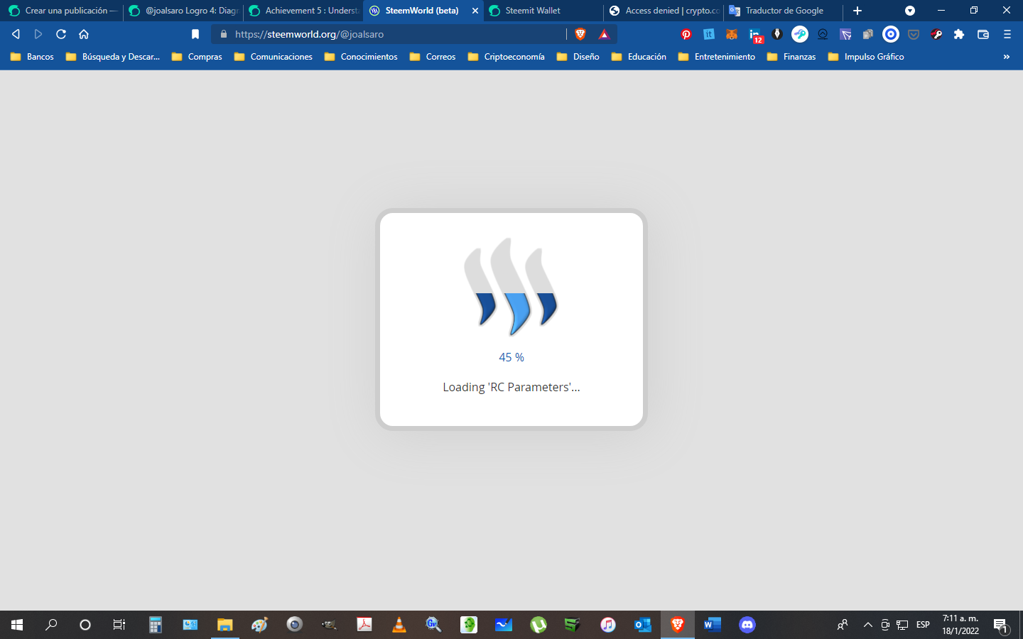
Task: Focus the address bar showing steemworld.org/@joalsaro
Action: [398, 34]
